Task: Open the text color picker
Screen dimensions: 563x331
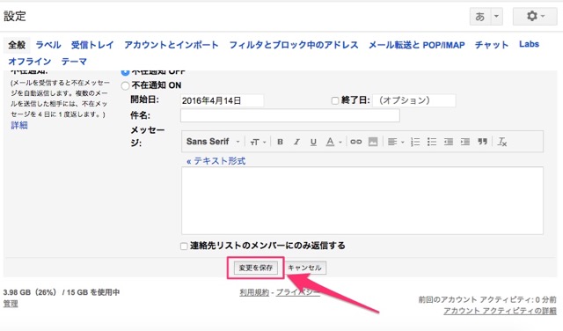Action: (x=333, y=142)
